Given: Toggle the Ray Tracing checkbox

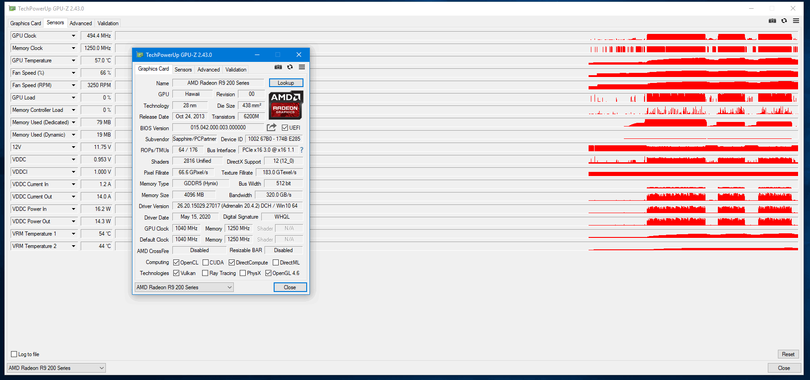Looking at the screenshot, I should click(x=205, y=273).
